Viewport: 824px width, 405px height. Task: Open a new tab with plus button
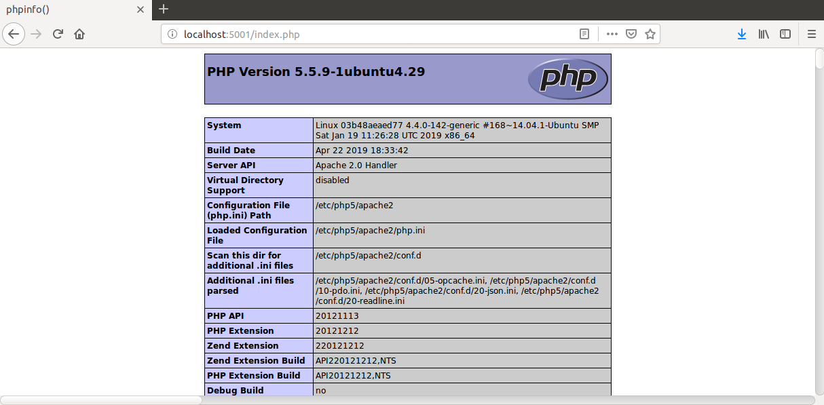pos(164,9)
